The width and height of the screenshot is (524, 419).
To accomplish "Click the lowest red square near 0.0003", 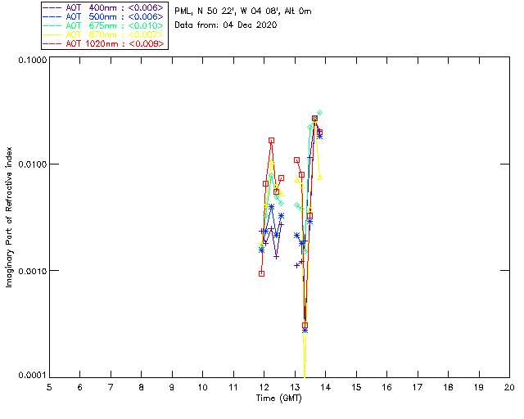I will [x=305, y=326].
